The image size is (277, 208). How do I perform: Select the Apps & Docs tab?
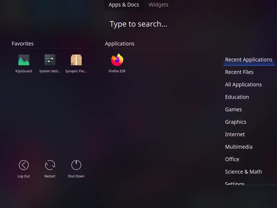click(x=124, y=5)
